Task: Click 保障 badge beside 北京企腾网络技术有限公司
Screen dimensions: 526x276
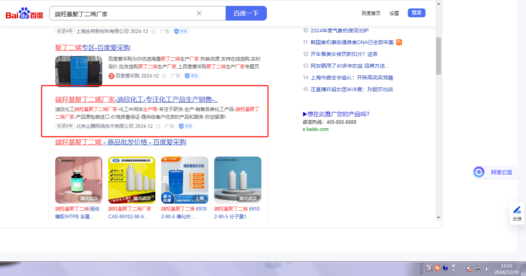Action: click(x=187, y=126)
